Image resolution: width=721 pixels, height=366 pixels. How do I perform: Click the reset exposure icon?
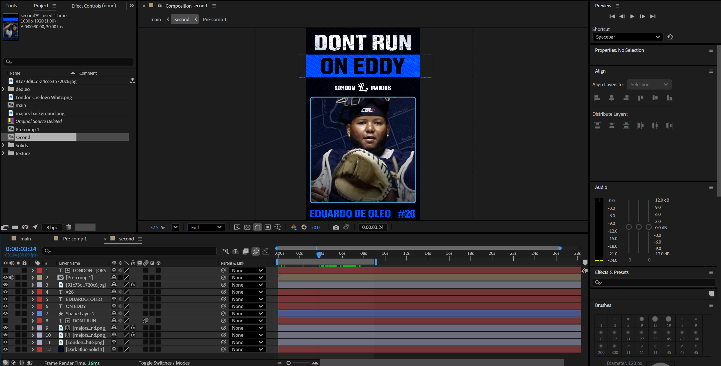click(x=304, y=227)
